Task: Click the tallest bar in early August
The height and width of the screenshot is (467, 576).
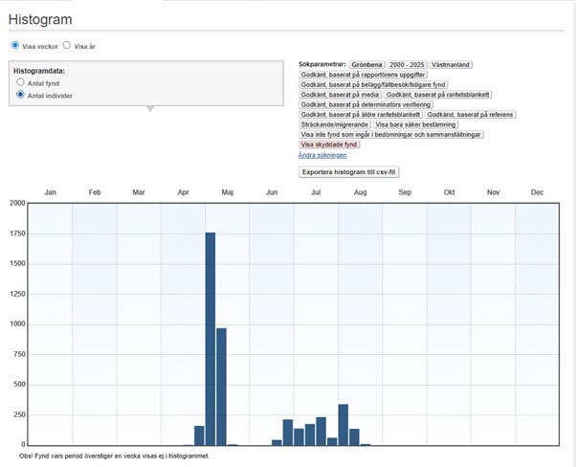Action: (343, 425)
